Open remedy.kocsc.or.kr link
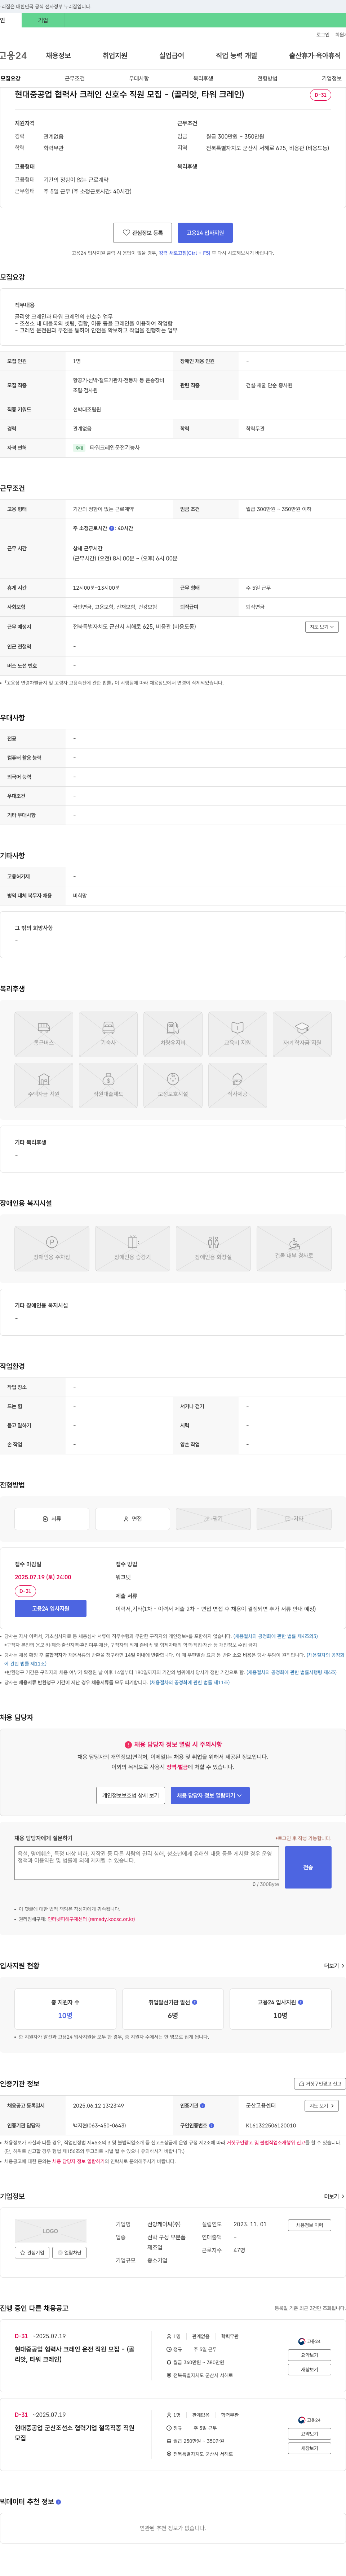346x2576 pixels. 91,1919
